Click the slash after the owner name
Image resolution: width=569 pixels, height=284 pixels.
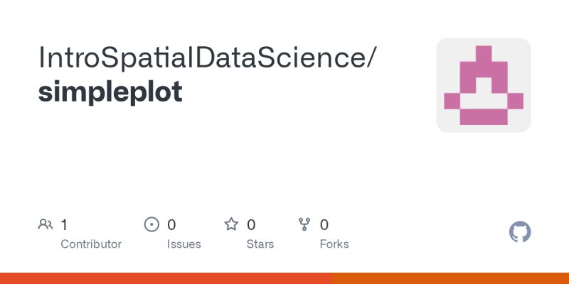(x=371, y=59)
